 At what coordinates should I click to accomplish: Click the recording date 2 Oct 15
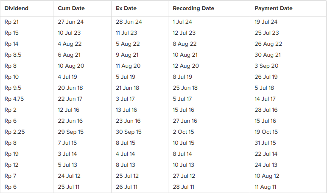(183, 132)
